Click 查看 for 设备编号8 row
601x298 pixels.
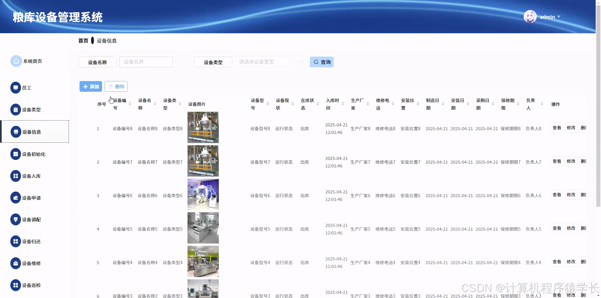[x=557, y=128]
